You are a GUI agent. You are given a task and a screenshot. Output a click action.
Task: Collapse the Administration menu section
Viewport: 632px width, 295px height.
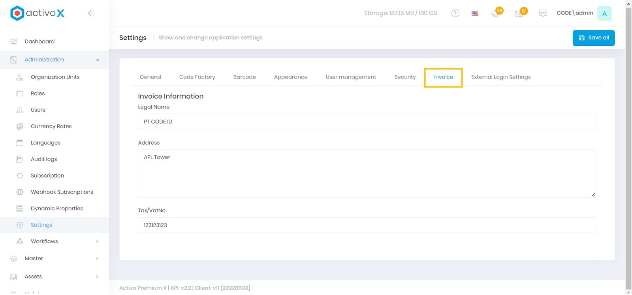click(x=97, y=60)
